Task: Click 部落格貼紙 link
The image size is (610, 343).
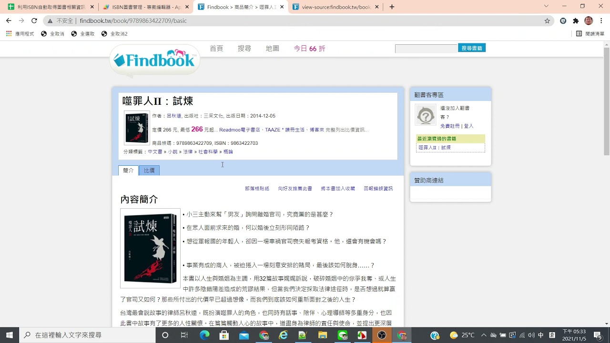Action: [x=257, y=189]
